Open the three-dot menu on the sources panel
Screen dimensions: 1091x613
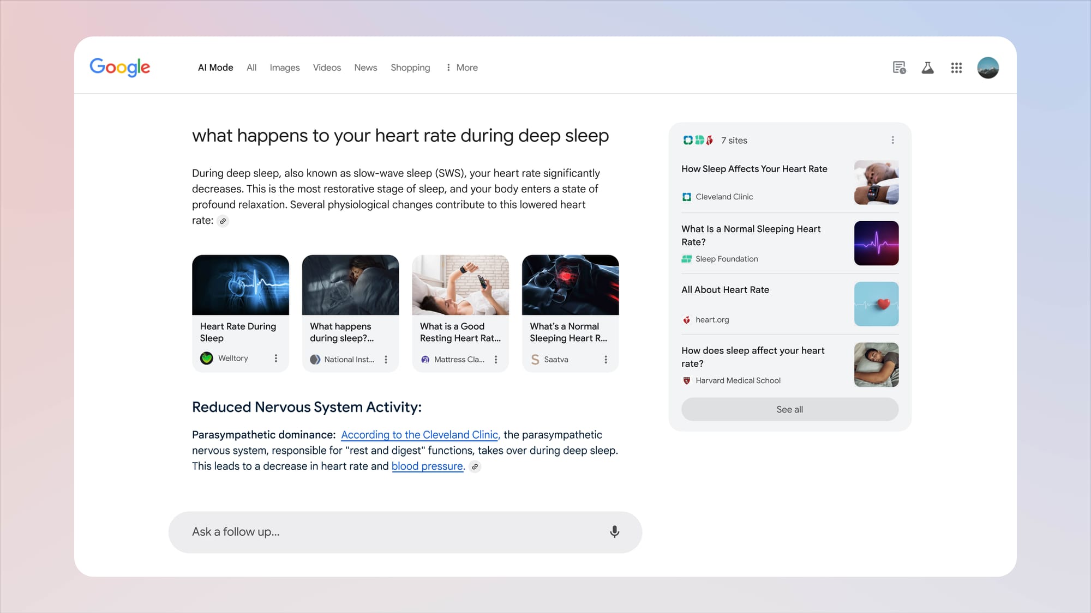(x=893, y=140)
